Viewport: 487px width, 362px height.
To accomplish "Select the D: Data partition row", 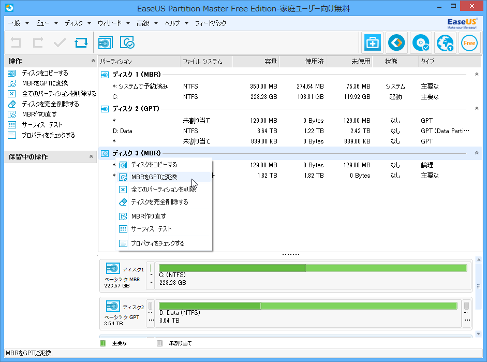I will tap(290, 131).
